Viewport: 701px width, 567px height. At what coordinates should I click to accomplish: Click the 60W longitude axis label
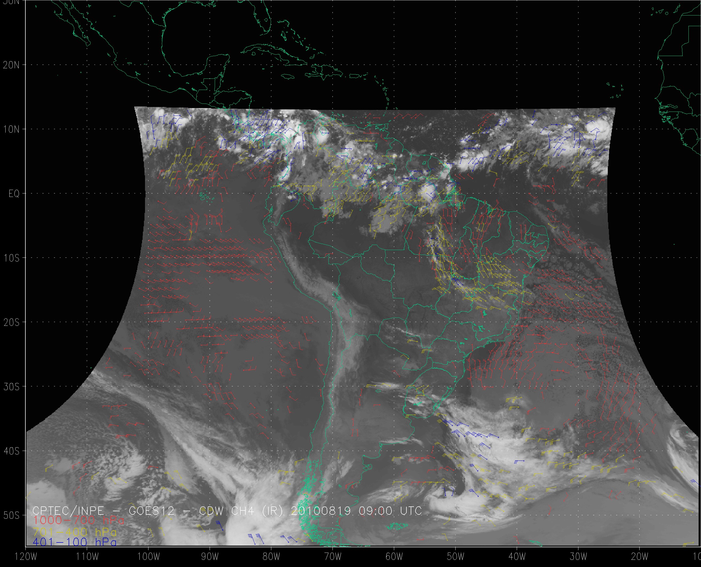coord(394,557)
